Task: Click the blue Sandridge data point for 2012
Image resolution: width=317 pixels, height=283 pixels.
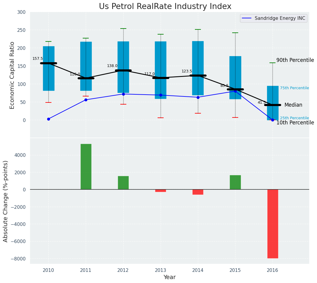Action: point(123,94)
